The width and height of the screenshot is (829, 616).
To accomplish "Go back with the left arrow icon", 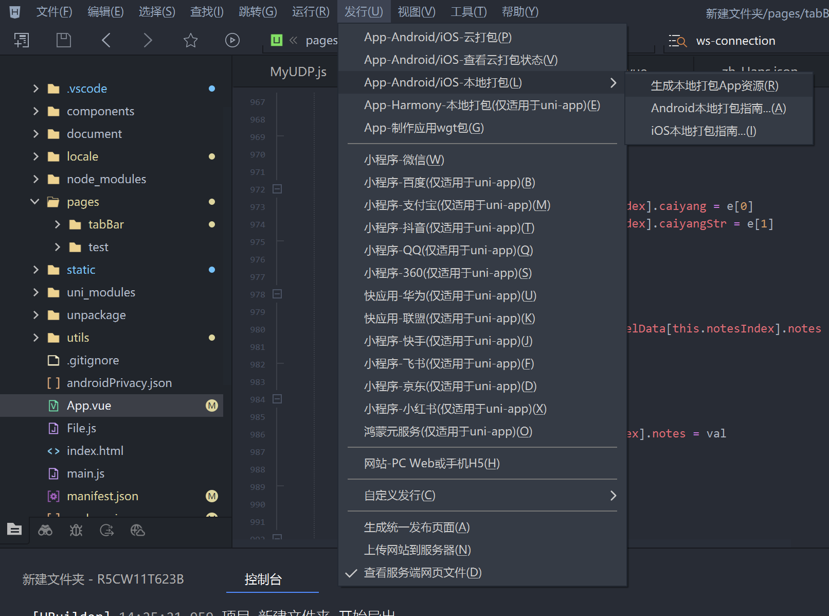I will tap(106, 40).
